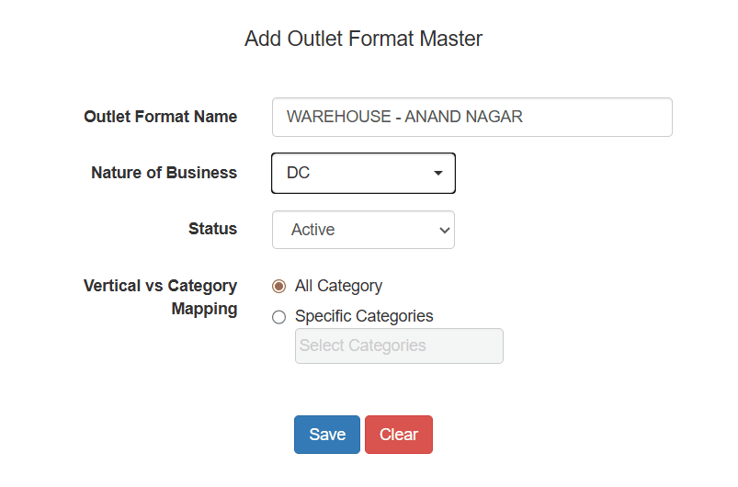
Task: Click the selected "Active" status value
Action: [313, 230]
